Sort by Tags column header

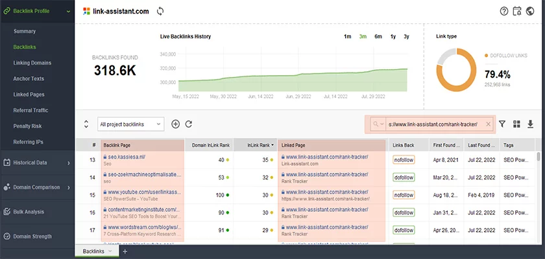tap(517, 145)
